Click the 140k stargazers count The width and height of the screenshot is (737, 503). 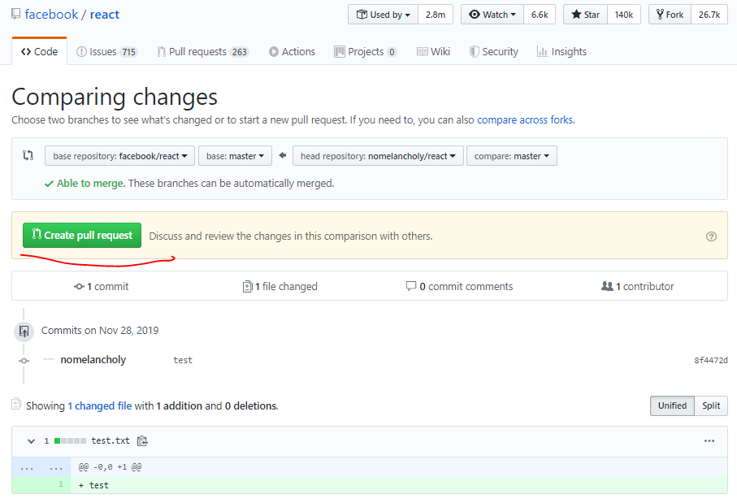[x=624, y=15]
